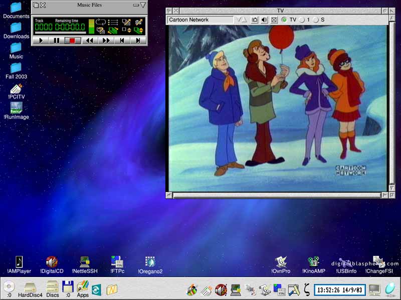Click the TV window vertical scrollbar
Screen dimensions: 401x300
pos(392,102)
